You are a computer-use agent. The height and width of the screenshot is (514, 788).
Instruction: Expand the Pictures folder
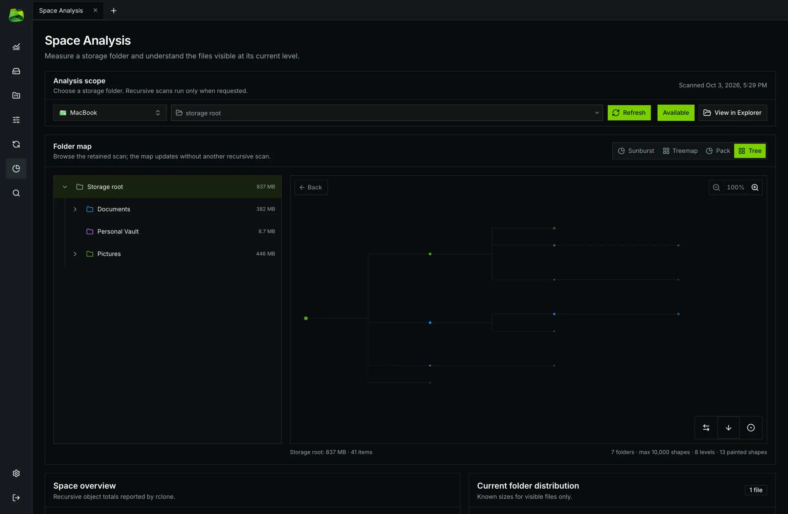[x=75, y=254]
